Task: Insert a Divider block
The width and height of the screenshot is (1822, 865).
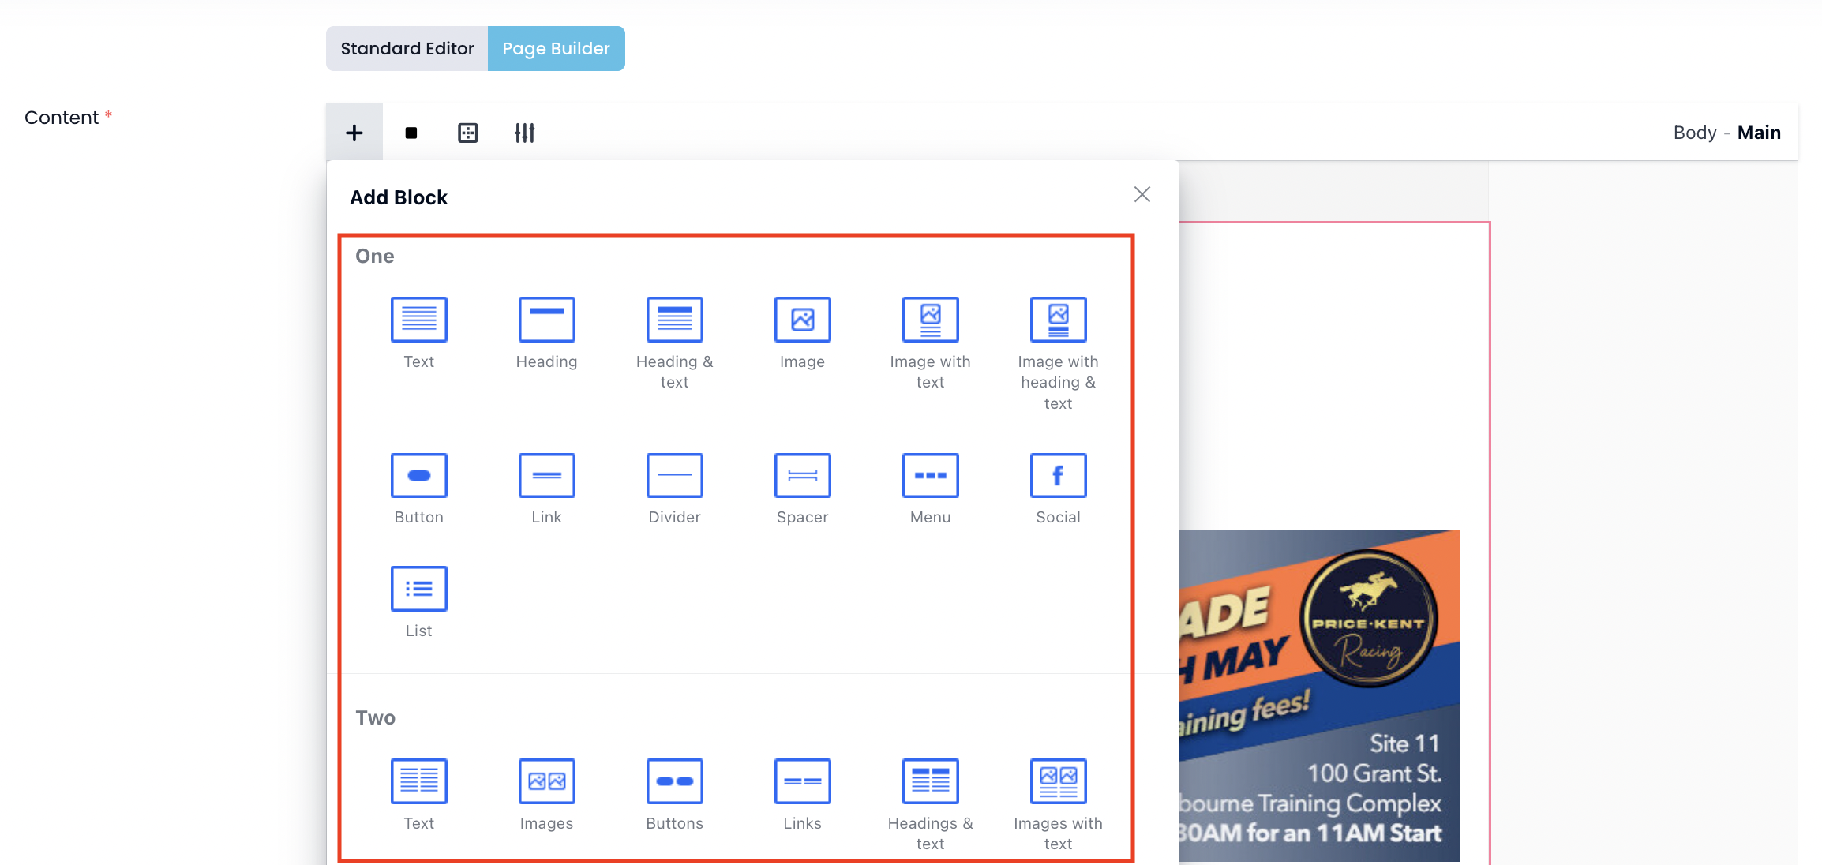Action: point(674,475)
